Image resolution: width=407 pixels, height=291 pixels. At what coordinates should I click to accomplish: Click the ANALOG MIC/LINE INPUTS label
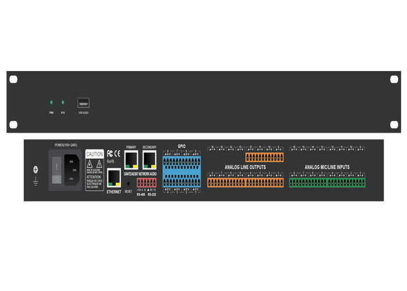pos(328,167)
